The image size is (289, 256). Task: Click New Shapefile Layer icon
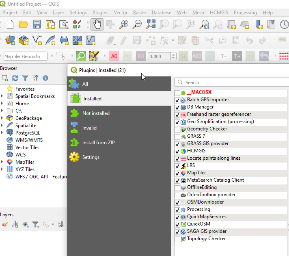(37, 40)
